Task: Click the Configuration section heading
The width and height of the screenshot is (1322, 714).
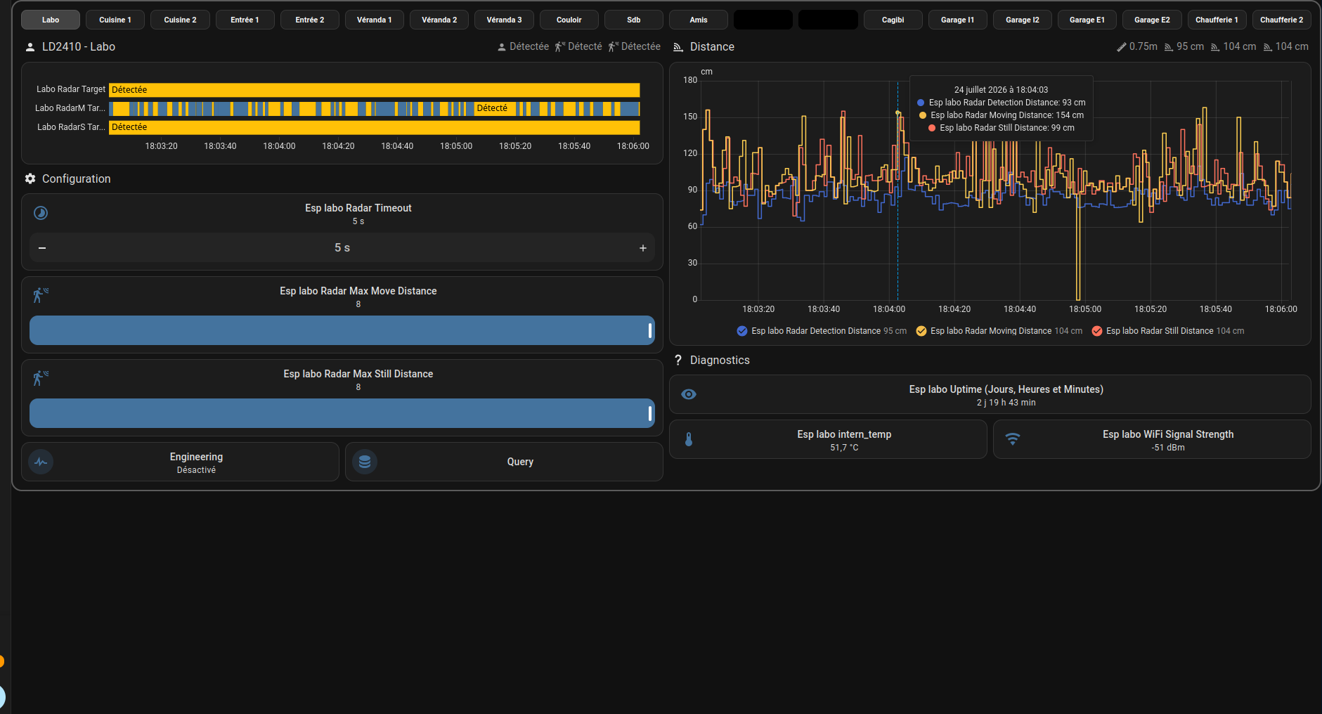Action: [x=77, y=179]
